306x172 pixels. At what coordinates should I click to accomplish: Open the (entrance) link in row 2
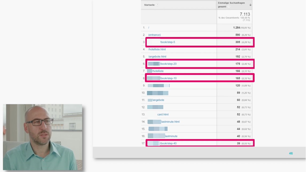[x=154, y=35]
